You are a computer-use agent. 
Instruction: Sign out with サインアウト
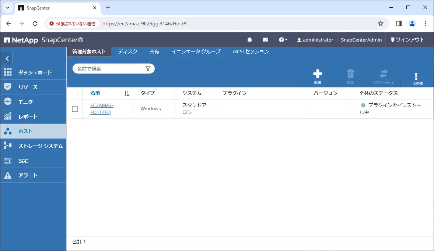point(408,40)
